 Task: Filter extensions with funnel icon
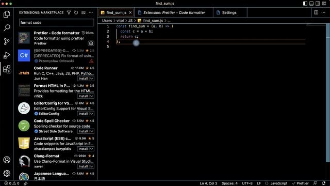pos(69,12)
